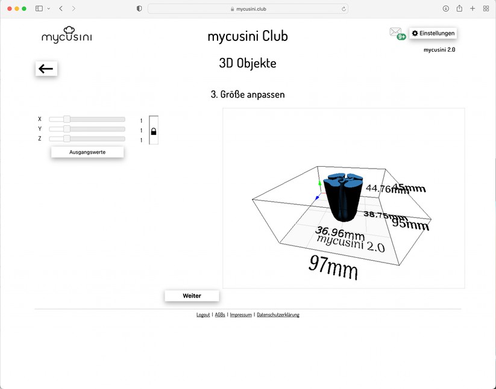Image resolution: width=496 pixels, height=389 pixels.
Task: Click the share icon in the browser toolbar
Action: pyautogui.click(x=459, y=8)
